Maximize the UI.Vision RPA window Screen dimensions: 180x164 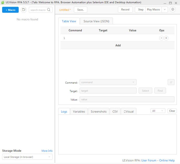[x=170, y=3]
